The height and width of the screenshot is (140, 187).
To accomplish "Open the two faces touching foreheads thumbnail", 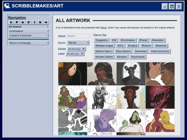I will 160,74.
